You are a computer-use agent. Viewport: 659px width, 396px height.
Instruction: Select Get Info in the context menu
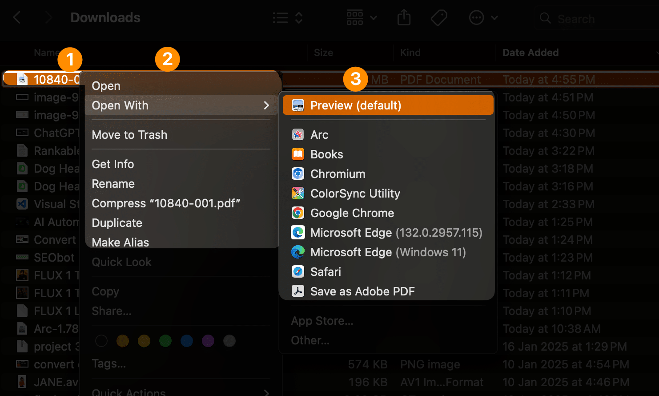pos(181,164)
